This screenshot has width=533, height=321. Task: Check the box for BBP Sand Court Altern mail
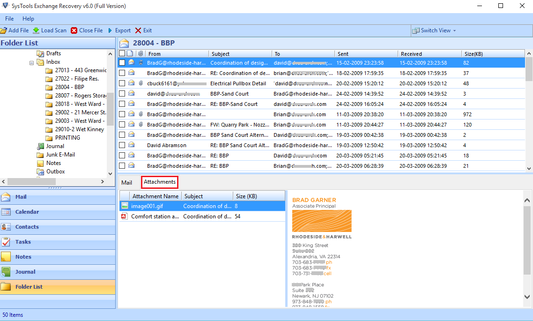(122, 135)
